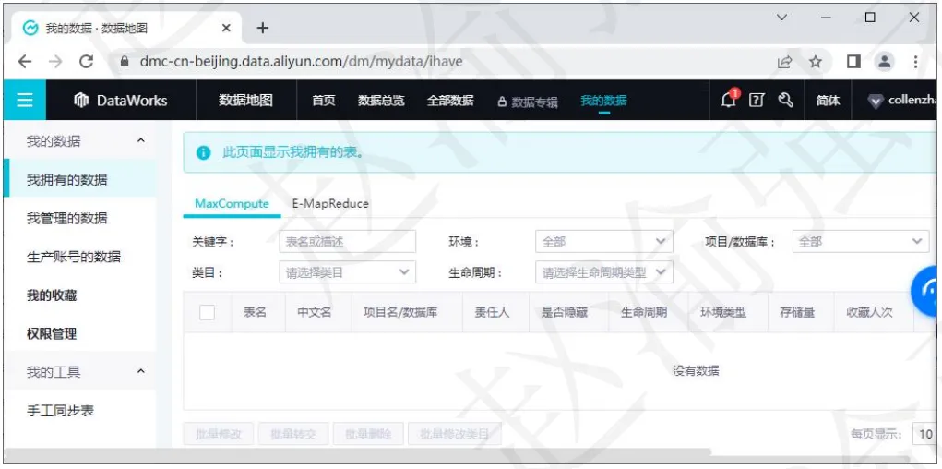Click the 批量修改类目 button
Image resolution: width=942 pixels, height=469 pixels.
pyautogui.click(x=455, y=434)
